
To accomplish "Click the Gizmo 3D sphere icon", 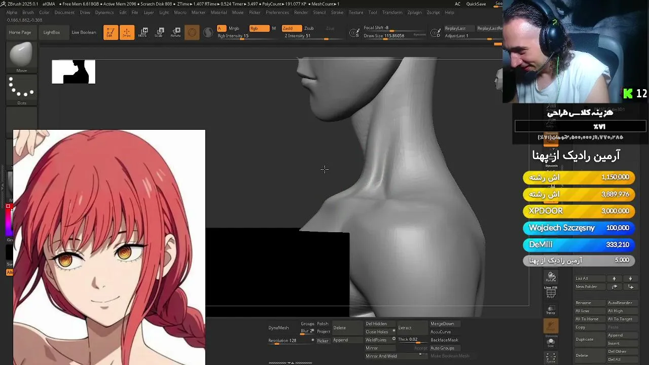I will coord(192,33).
